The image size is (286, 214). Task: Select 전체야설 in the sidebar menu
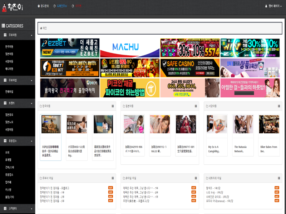pyautogui.click(x=9, y=92)
